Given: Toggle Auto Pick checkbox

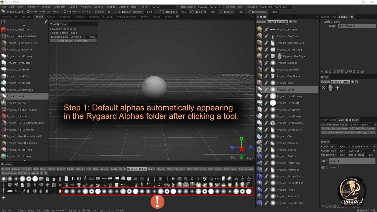Looking at the screenshot, I should coord(228,7).
